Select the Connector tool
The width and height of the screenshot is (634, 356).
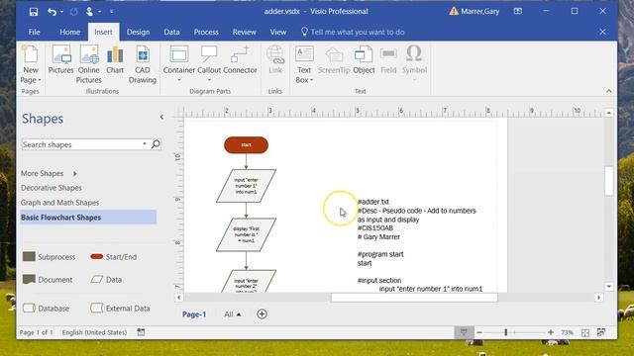coord(240,59)
